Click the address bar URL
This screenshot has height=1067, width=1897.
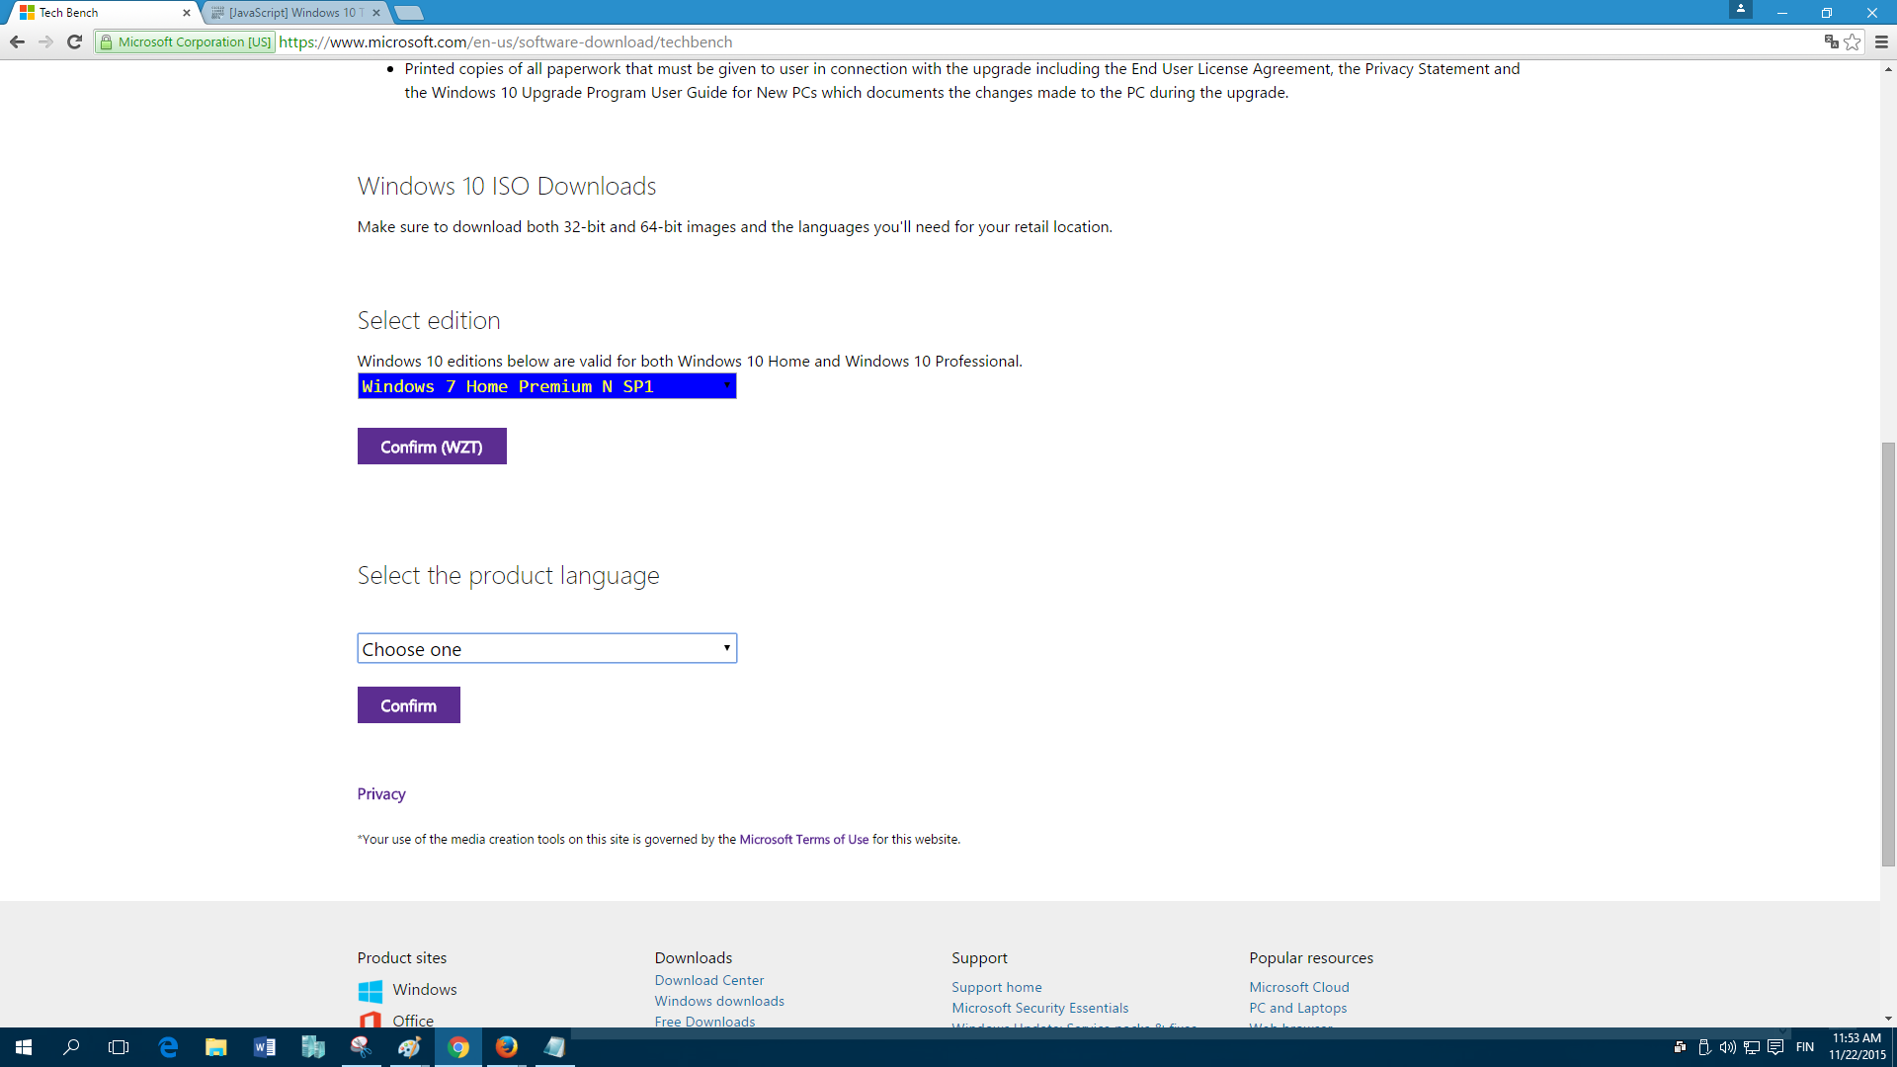[506, 41]
